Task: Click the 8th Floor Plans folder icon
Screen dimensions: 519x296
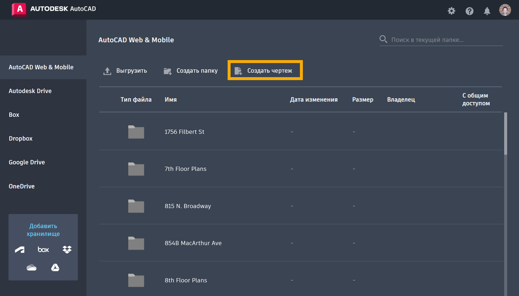Action: 136,280
